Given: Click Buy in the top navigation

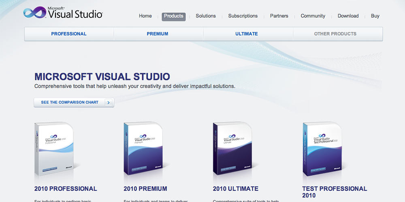Looking at the screenshot, I should click(x=375, y=16).
